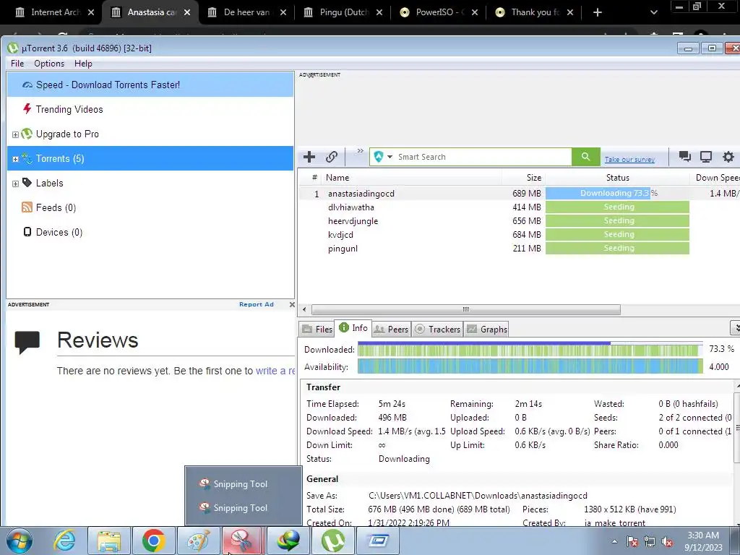Image resolution: width=740 pixels, height=555 pixels.
Task: Click the Report Ad link
Action: (257, 304)
